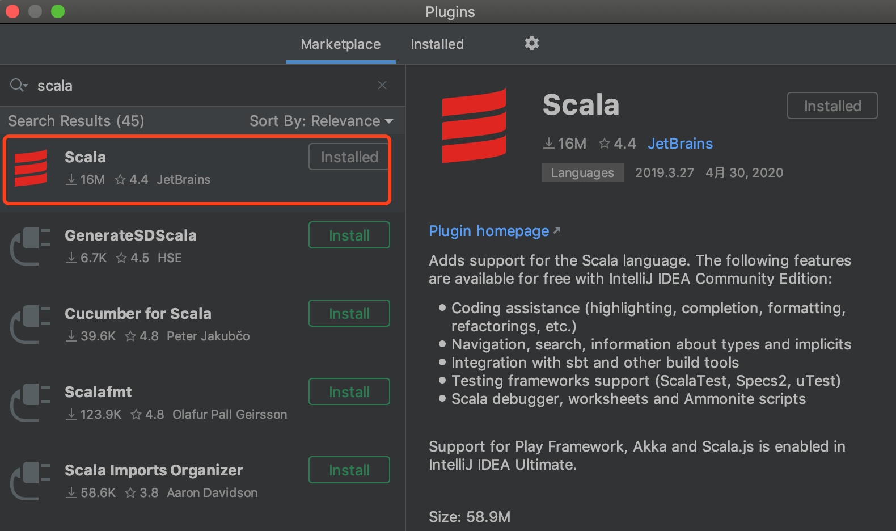Screen dimensions: 896x531
Task: Switch to the Installed tab
Action: 437,44
